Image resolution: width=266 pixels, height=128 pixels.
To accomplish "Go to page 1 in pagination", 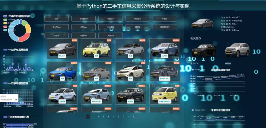I will (x=93, y=116).
